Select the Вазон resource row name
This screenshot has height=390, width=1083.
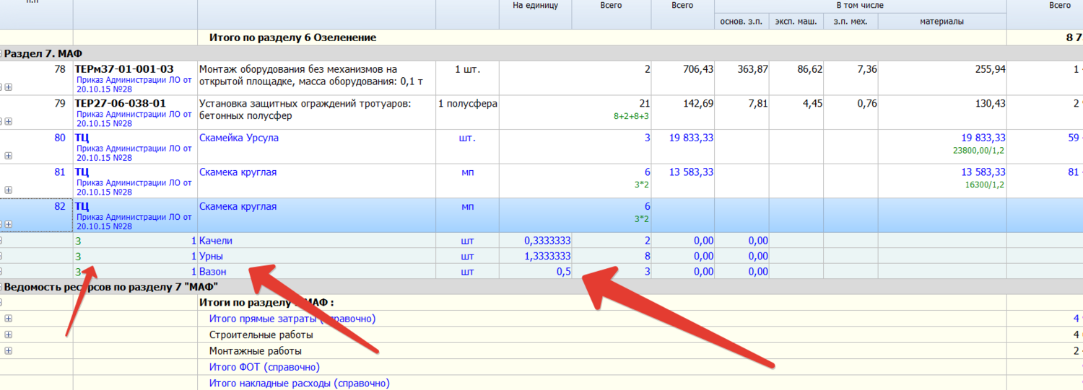pyautogui.click(x=213, y=272)
